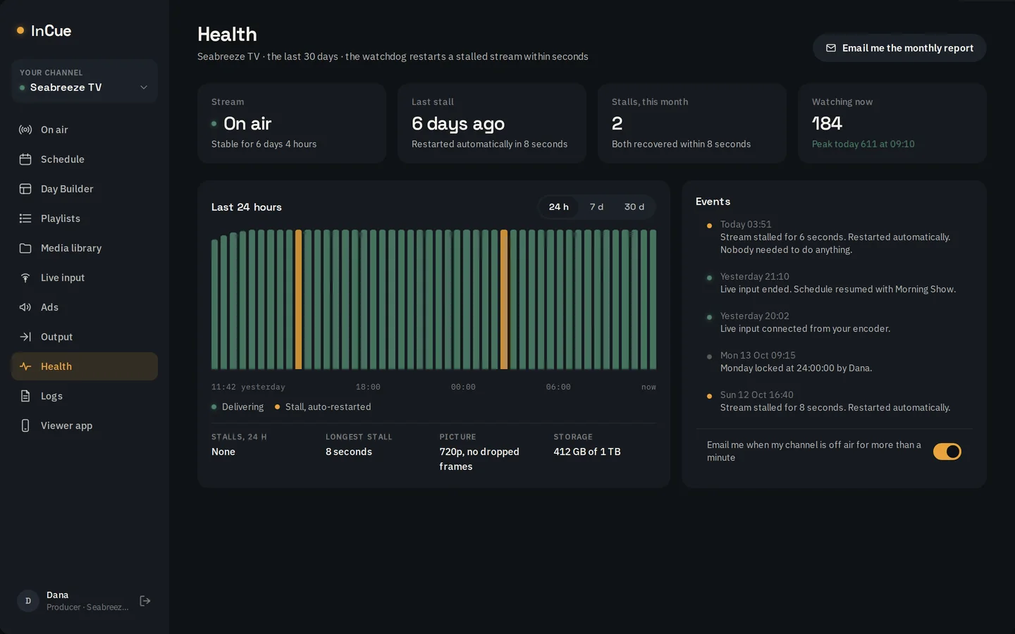
Task: Open Day Builder via its layout icon
Action: click(25, 189)
